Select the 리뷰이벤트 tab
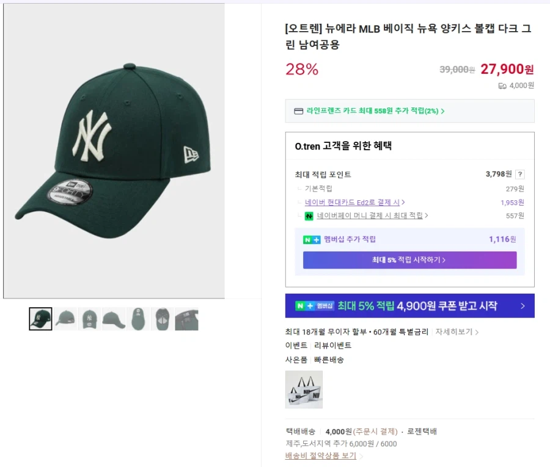Viewport: 550px width, 467px height. point(333,344)
